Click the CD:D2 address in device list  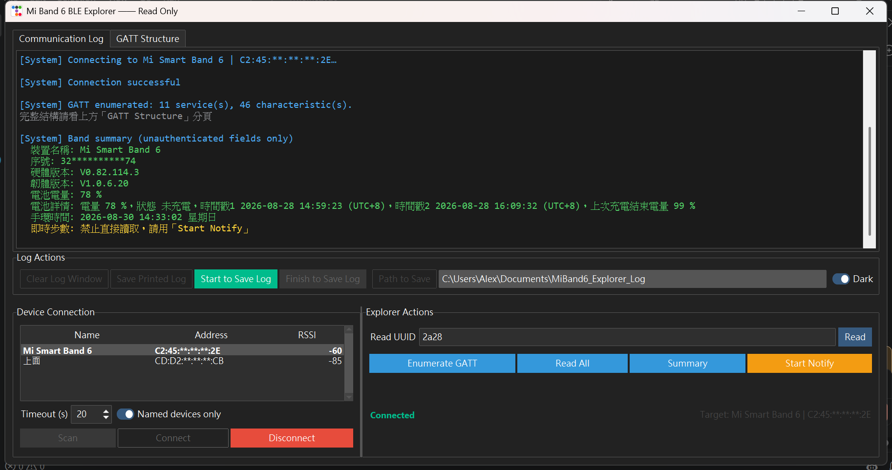tap(189, 361)
